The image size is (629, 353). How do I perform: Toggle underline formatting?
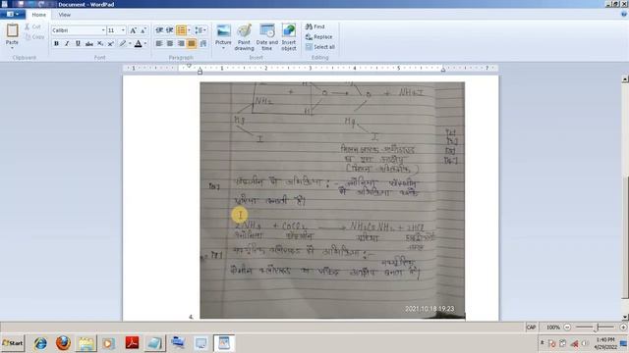pyautogui.click(x=78, y=43)
